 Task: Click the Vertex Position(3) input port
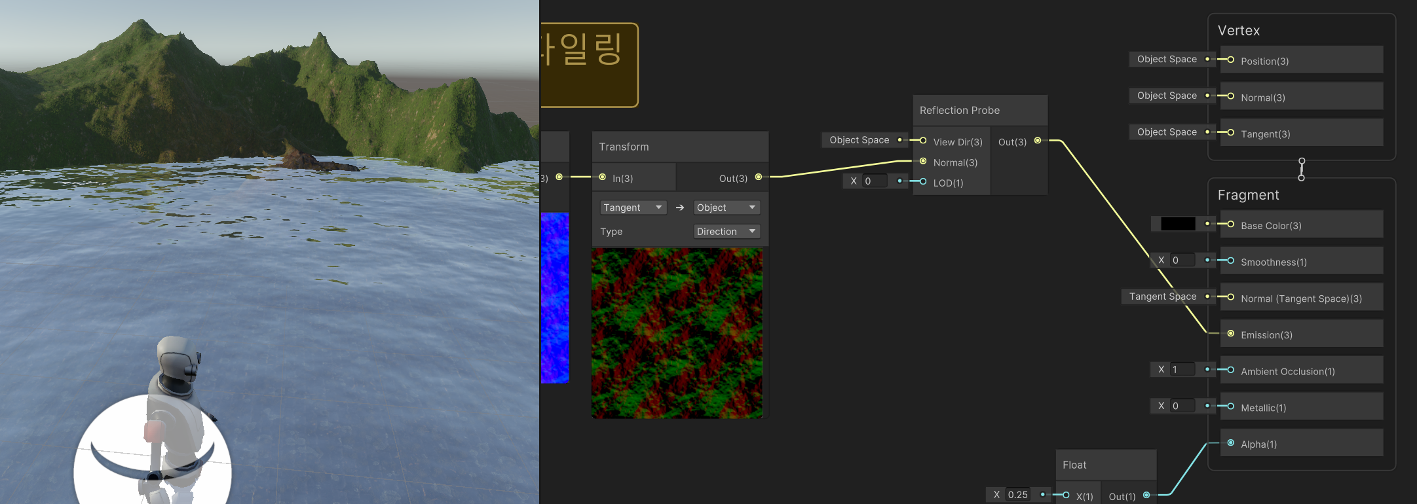tap(1231, 60)
